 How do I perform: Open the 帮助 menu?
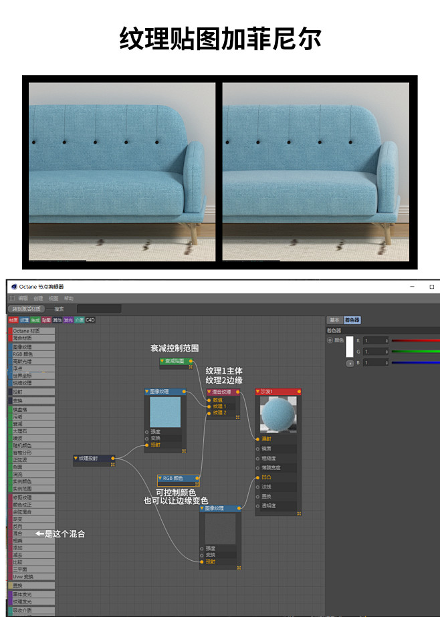(69, 298)
